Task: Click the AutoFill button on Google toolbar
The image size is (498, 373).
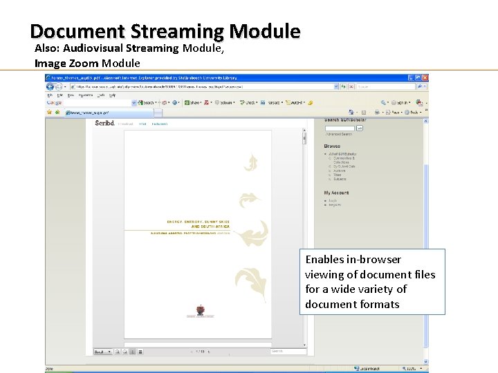Action: point(295,103)
